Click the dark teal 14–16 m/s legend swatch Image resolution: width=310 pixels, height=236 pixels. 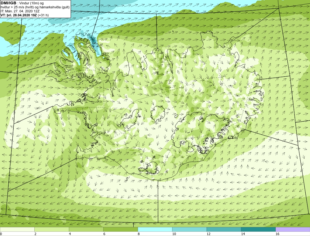(x=258, y=229)
